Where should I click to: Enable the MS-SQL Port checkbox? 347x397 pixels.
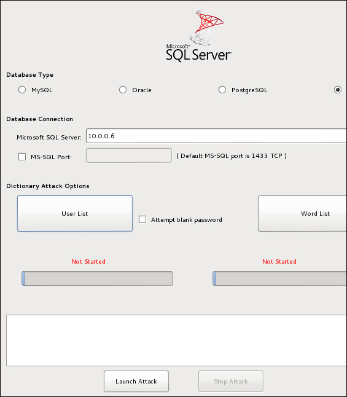(x=22, y=157)
